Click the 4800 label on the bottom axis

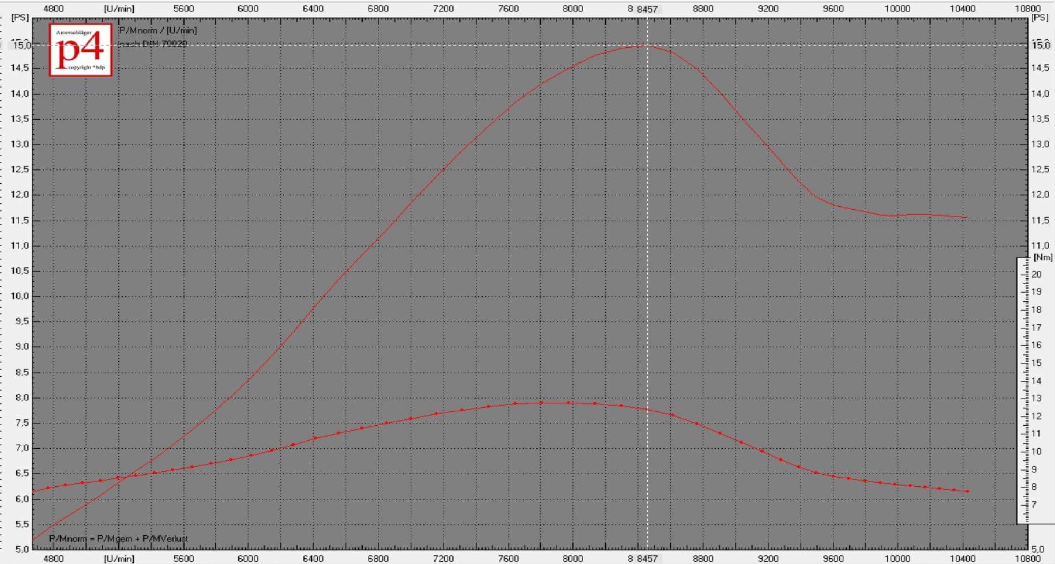click(54, 558)
